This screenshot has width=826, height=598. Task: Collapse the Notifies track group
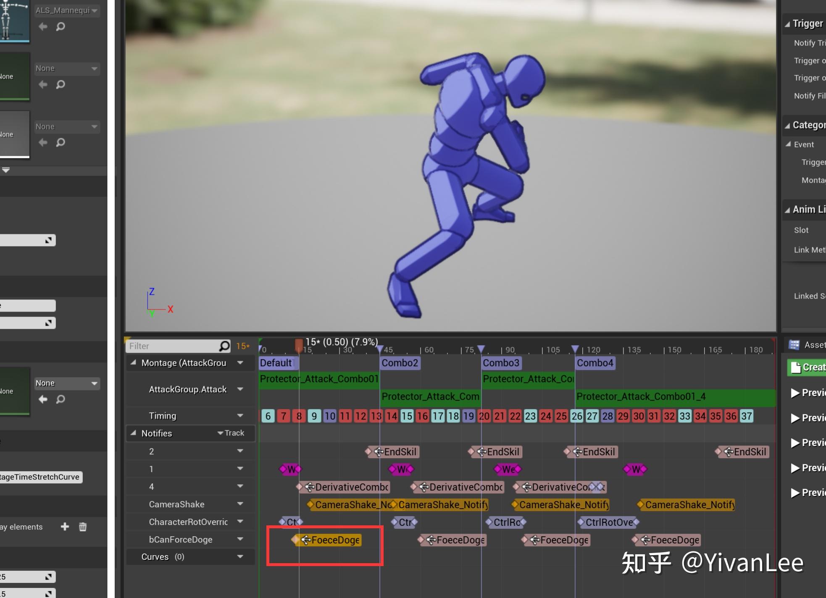(133, 433)
